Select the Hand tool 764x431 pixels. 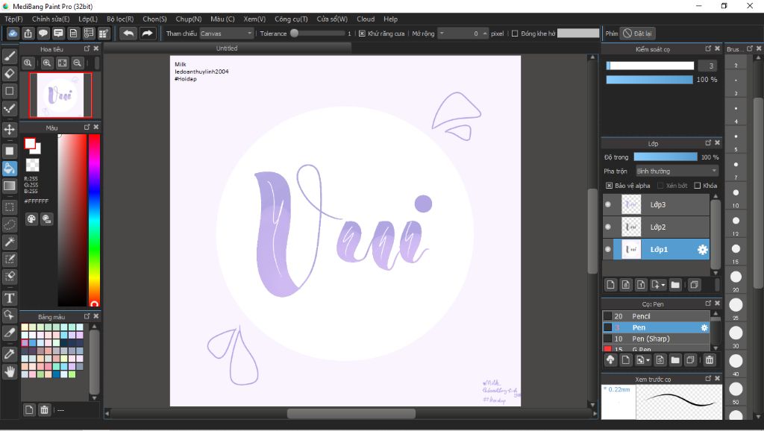tap(9, 371)
